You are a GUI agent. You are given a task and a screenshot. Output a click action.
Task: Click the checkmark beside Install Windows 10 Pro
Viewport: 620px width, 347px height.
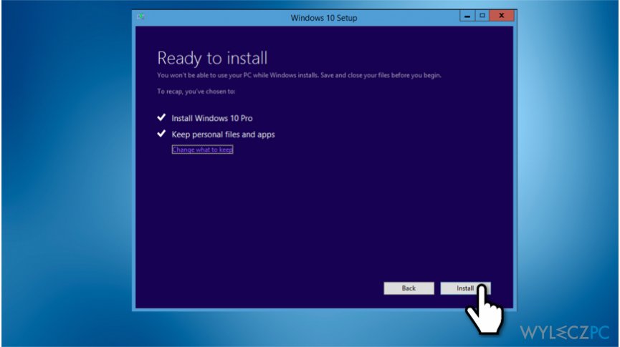pyautogui.click(x=161, y=117)
